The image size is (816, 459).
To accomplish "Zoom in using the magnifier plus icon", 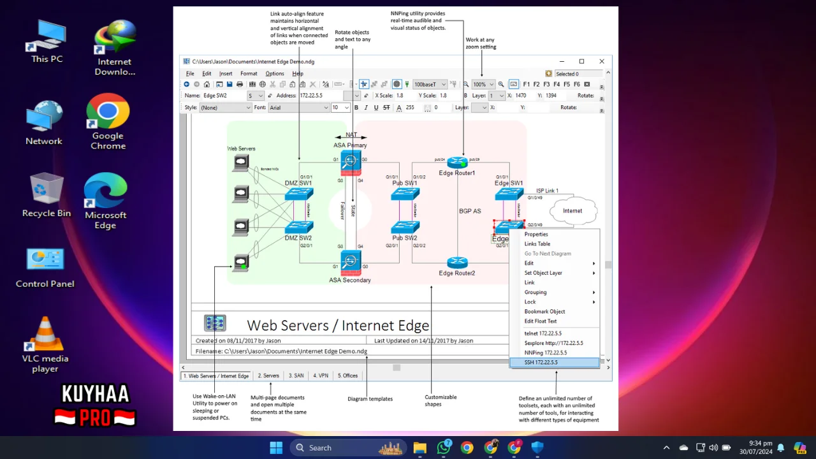I will pos(501,84).
